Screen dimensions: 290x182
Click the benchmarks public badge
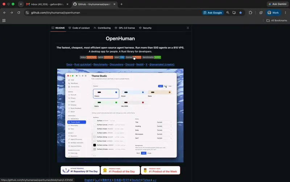152,57
